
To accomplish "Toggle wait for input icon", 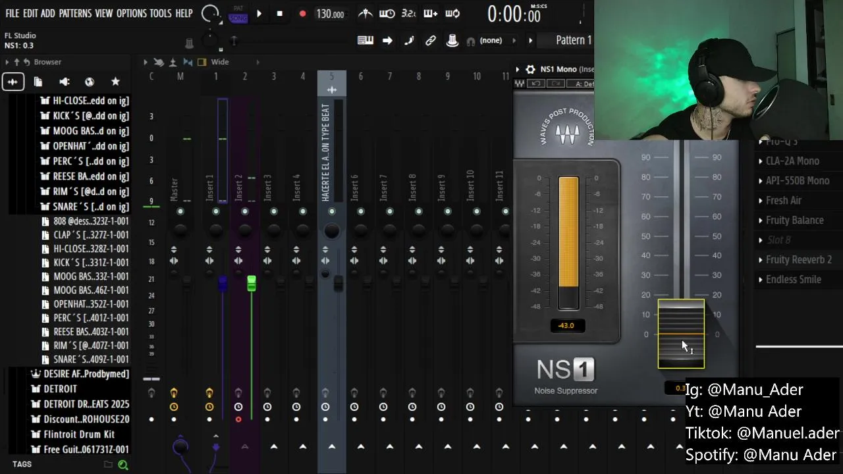I will point(387,13).
